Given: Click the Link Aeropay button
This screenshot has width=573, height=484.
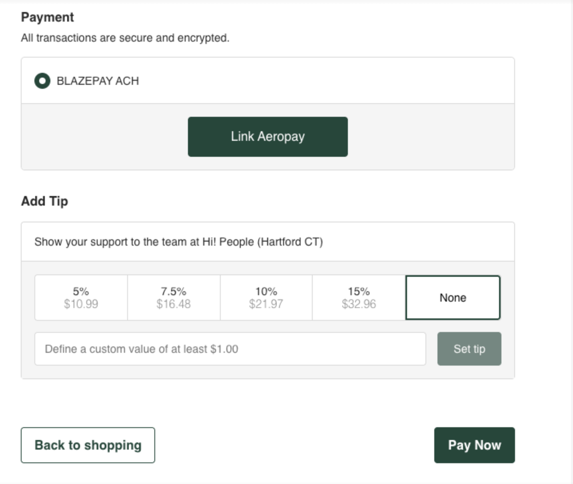Looking at the screenshot, I should (268, 137).
